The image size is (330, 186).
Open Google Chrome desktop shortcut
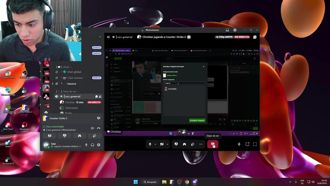pyautogui.click(x=8, y=75)
